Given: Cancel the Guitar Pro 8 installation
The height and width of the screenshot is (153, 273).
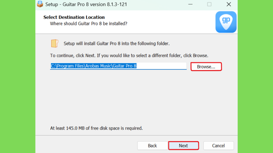Looking at the screenshot, I should tap(219, 146).
